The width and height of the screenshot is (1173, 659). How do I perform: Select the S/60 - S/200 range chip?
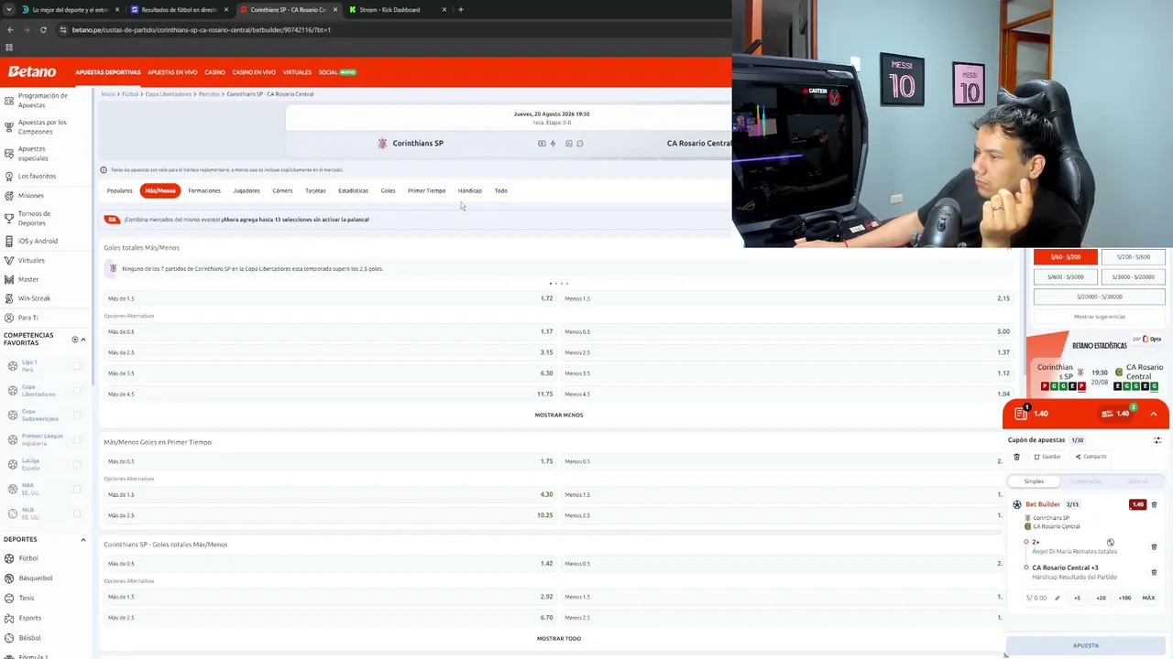(1066, 257)
